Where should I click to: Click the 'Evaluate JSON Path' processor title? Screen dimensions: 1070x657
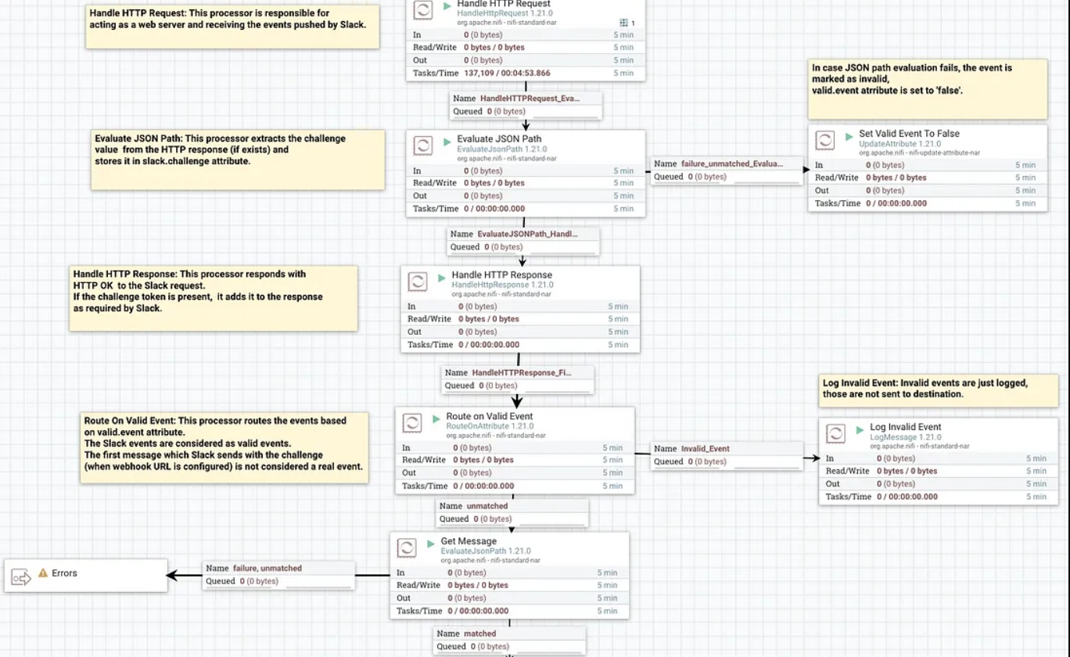[x=499, y=140]
